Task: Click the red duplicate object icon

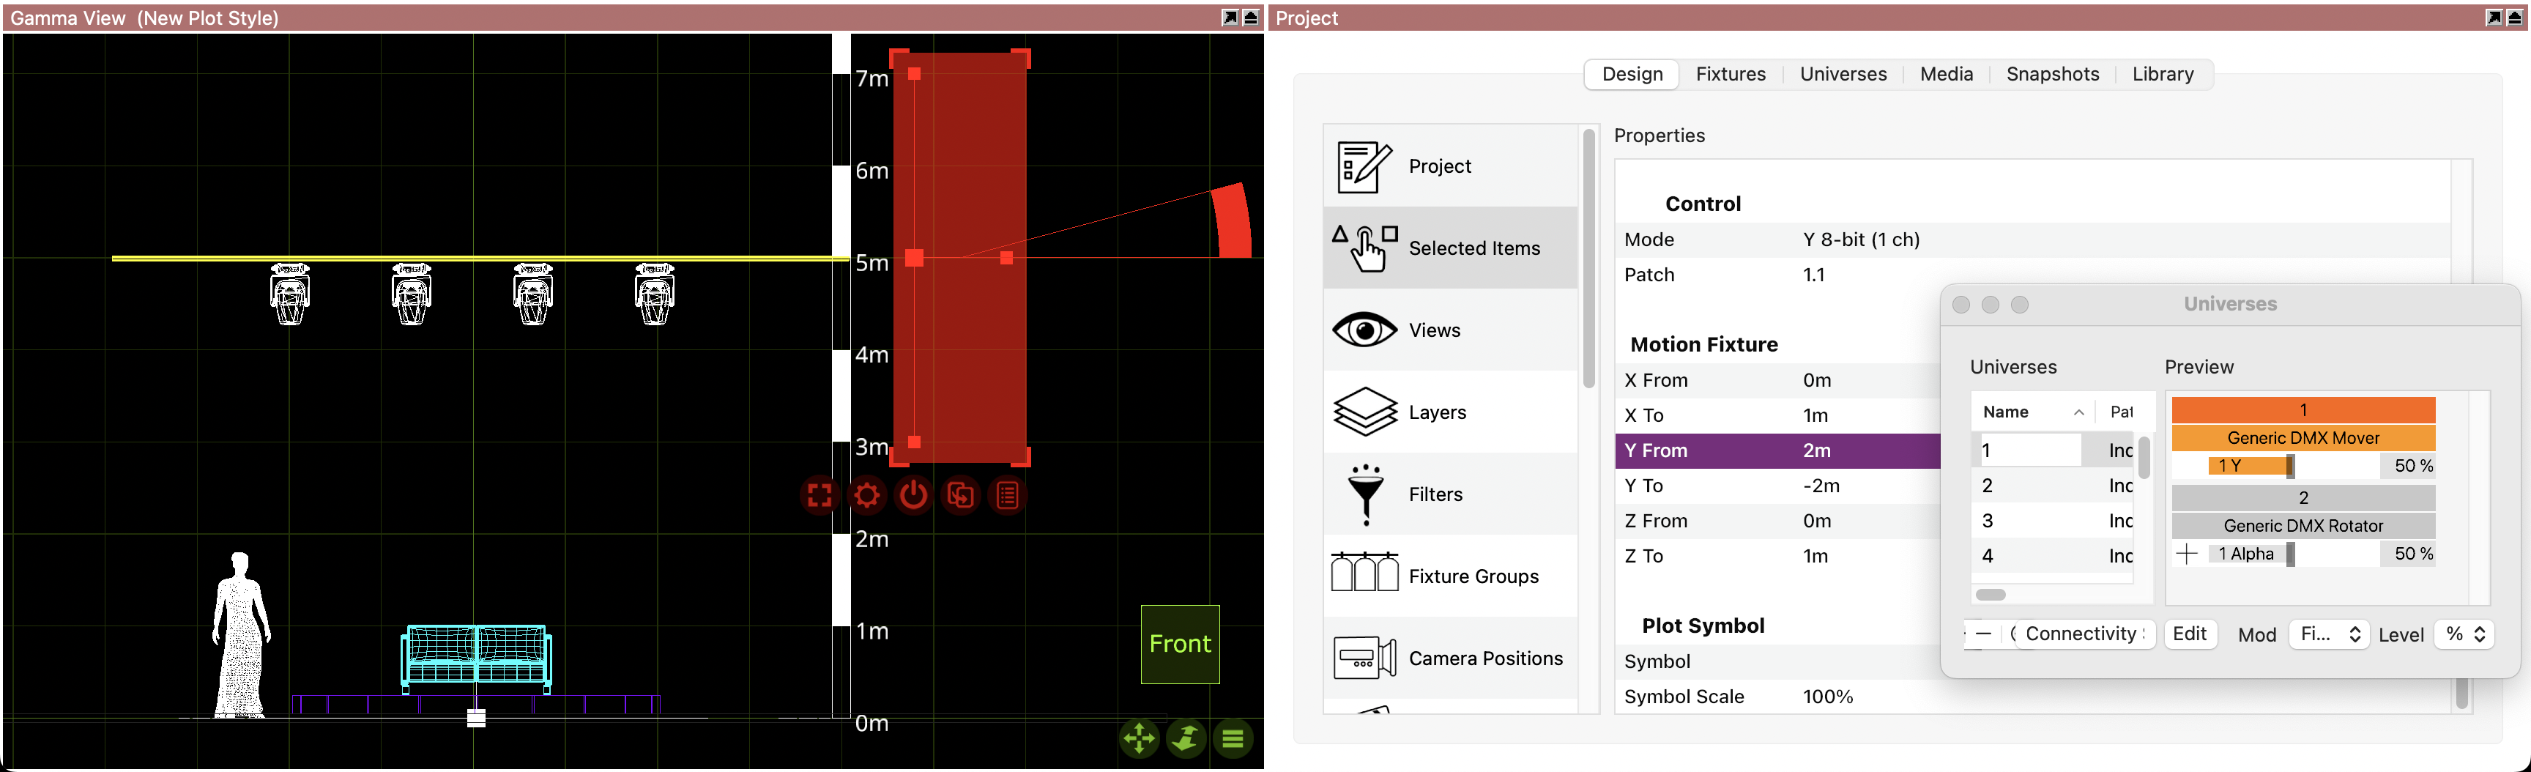Action: tap(960, 495)
